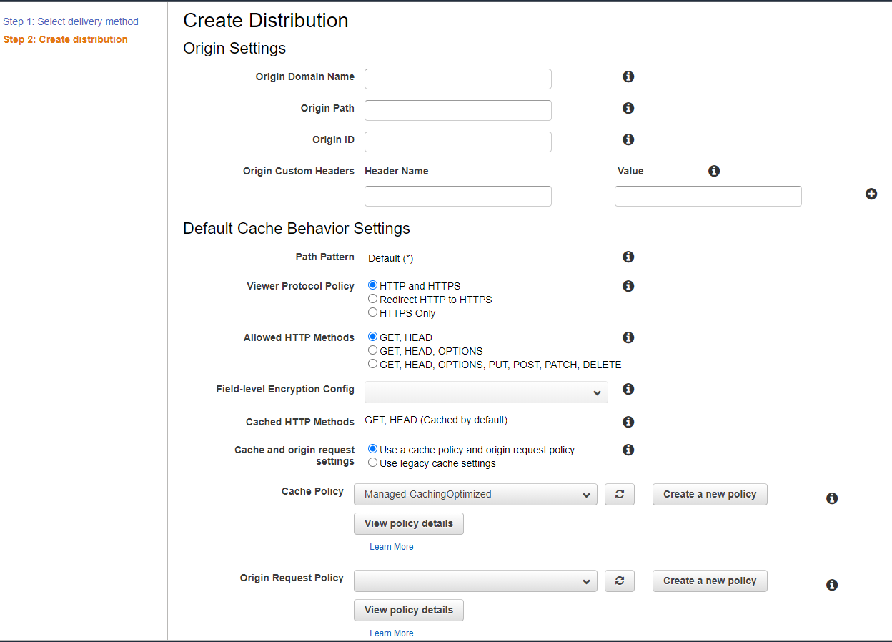
Task: Open Learn More link under Origin Request Policy
Action: pos(392,633)
